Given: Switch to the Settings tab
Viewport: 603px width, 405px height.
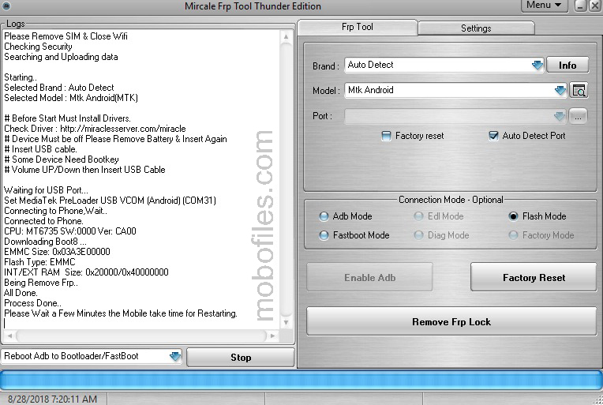Looking at the screenshot, I should [476, 28].
